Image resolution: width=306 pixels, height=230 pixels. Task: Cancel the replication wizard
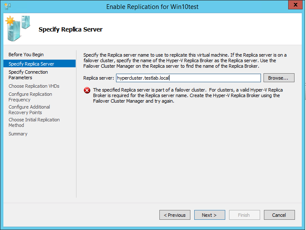279,215
